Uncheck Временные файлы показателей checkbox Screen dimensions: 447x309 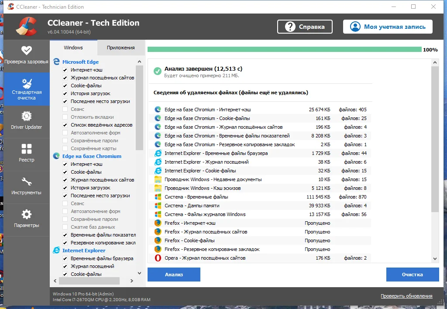pos(65,235)
